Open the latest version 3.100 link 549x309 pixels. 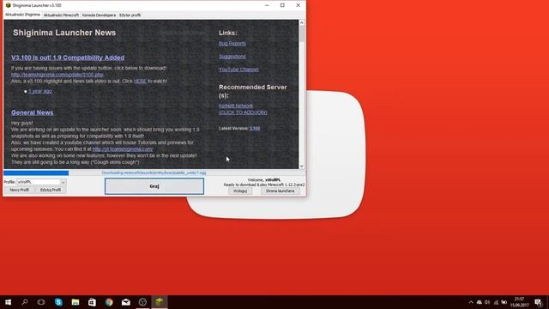click(x=255, y=128)
